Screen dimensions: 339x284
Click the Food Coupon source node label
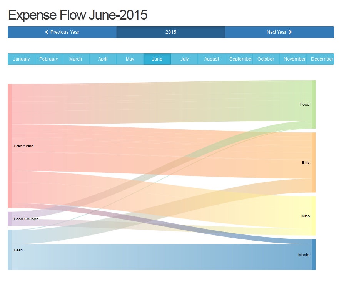(x=26, y=219)
